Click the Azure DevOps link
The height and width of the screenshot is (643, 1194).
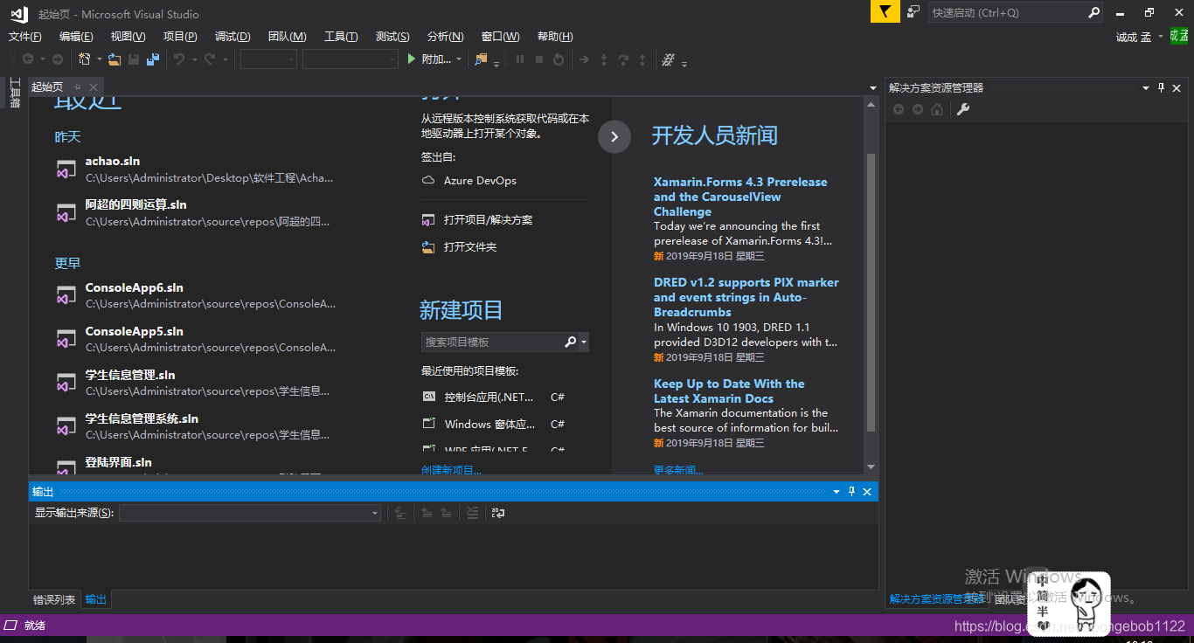tap(480, 180)
